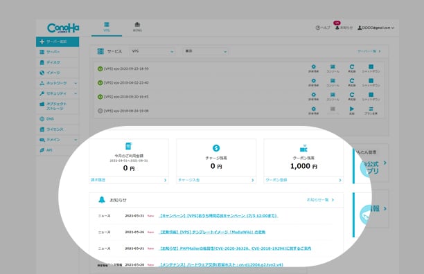The height and width of the screenshot is (274, 424).
Task: Click the ネットワーク network icon in sidebar
Action: coord(42,83)
